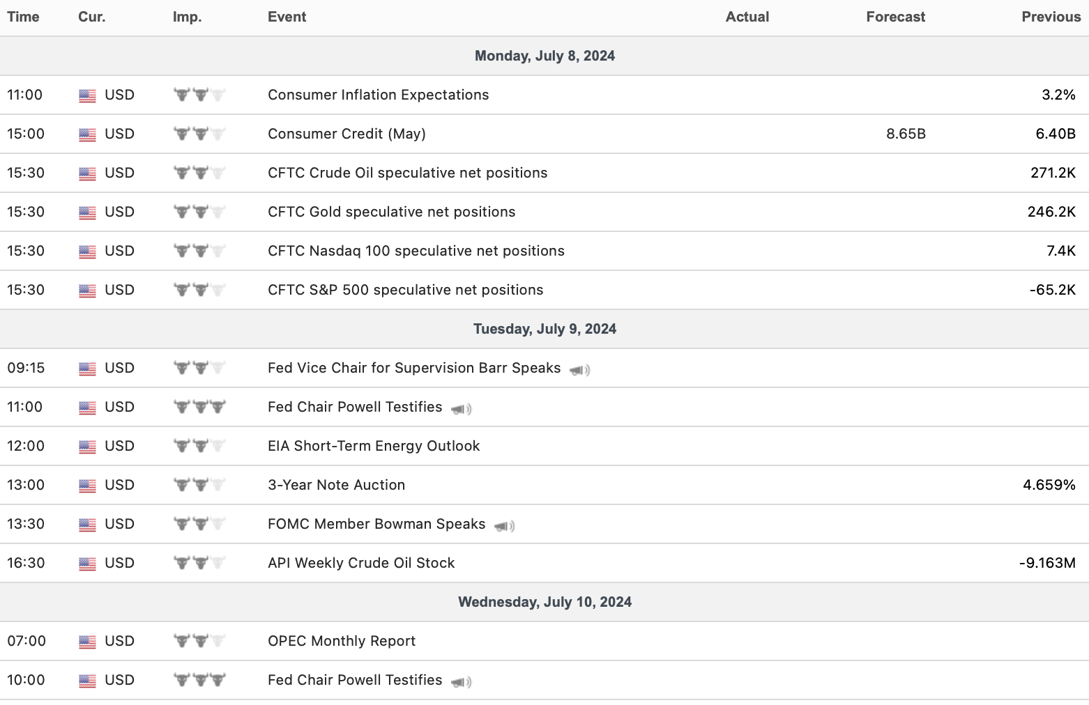The width and height of the screenshot is (1089, 705).
Task: Open the CFTC Nasdaq 100 speculative positions event
Action: 416,251
